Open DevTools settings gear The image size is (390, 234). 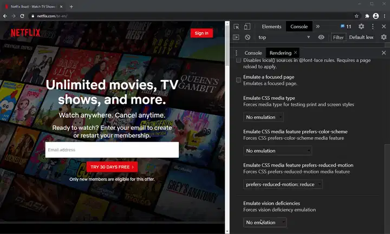361,26
